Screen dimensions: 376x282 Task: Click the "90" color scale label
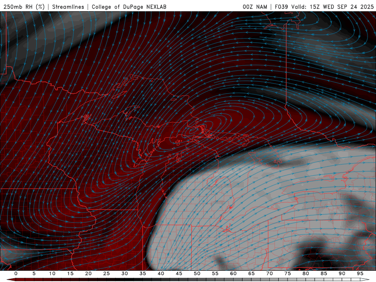(342, 274)
